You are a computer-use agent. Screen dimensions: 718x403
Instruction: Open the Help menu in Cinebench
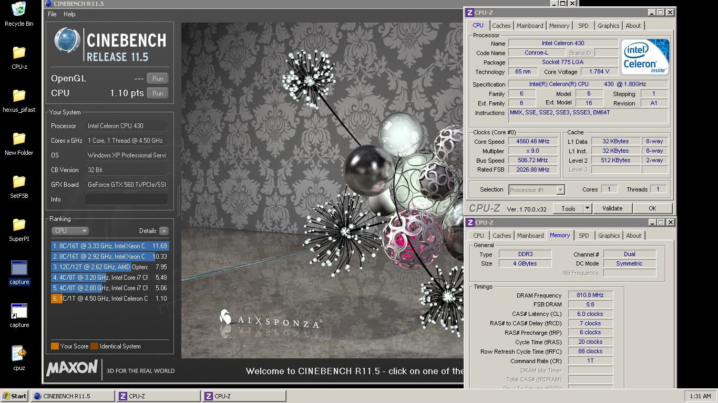click(69, 14)
